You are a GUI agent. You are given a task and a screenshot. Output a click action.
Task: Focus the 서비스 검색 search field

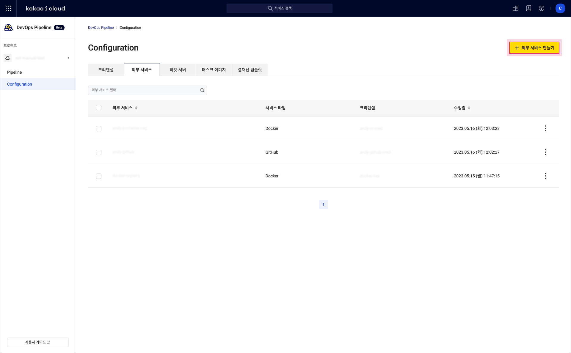tap(280, 8)
